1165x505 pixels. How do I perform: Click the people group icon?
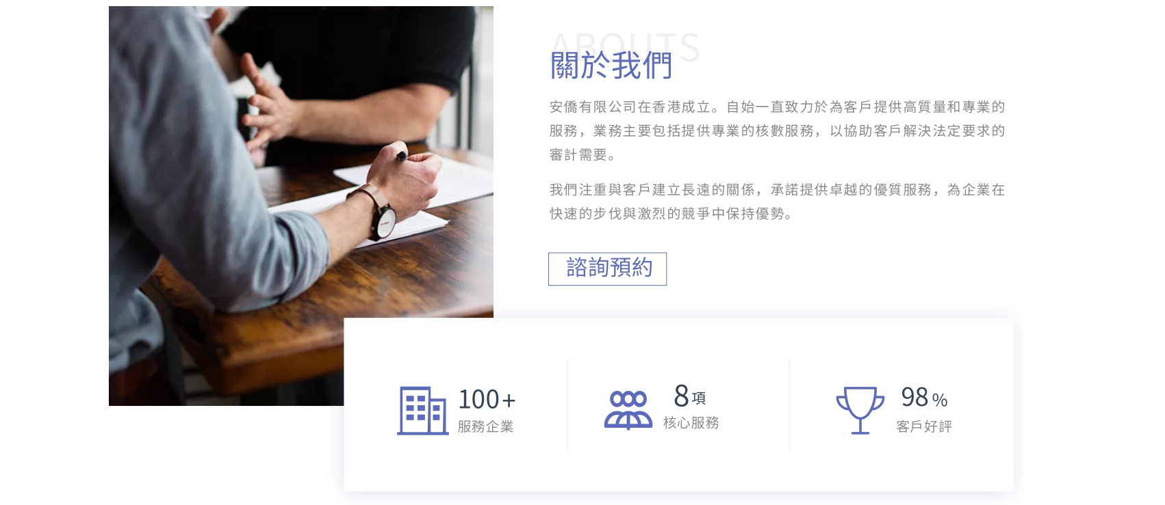(628, 410)
